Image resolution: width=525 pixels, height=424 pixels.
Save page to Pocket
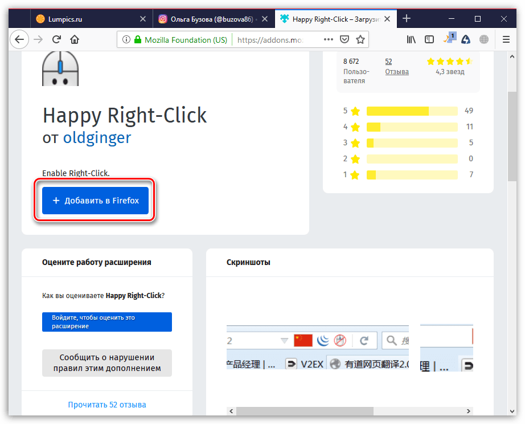(x=344, y=40)
